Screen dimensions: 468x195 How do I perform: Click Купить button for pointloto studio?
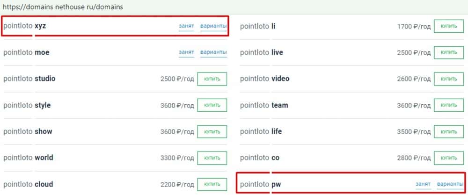pyautogui.click(x=212, y=79)
